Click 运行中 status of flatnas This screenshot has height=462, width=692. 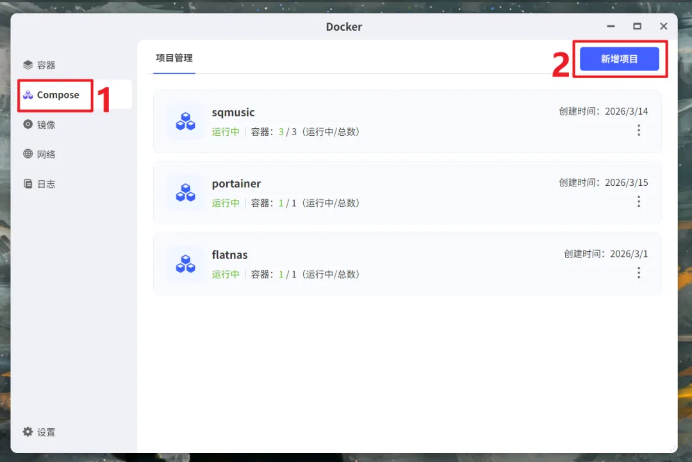(x=226, y=274)
